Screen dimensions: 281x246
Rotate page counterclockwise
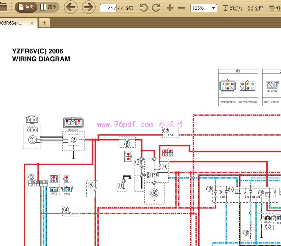144,8
